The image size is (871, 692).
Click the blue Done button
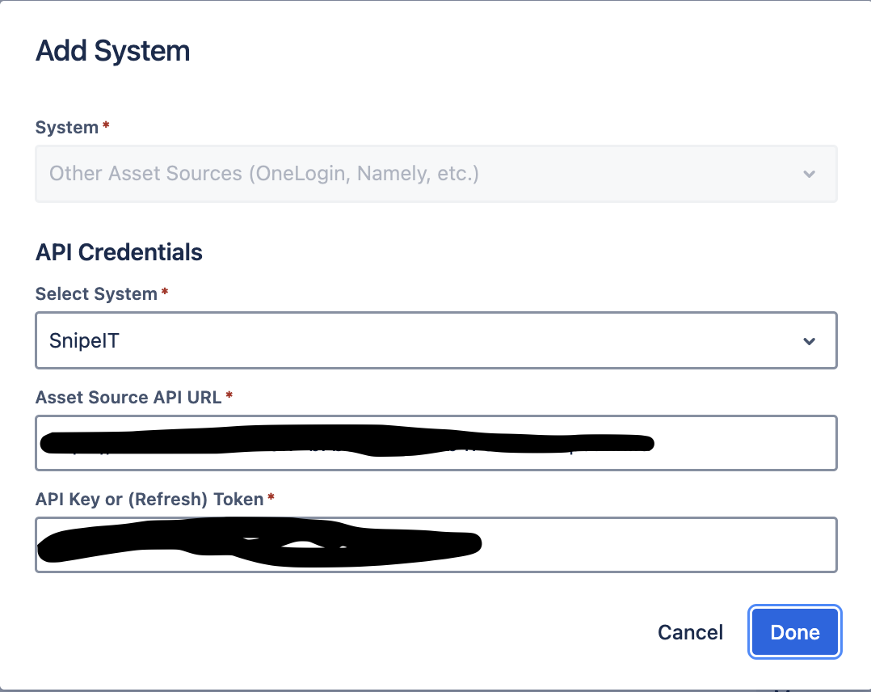[795, 632]
